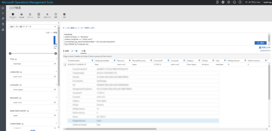The height and width of the screenshot is (131, 272).
Task: Filter the TimeGenerated column
Action: pyautogui.click(x=92, y=61)
